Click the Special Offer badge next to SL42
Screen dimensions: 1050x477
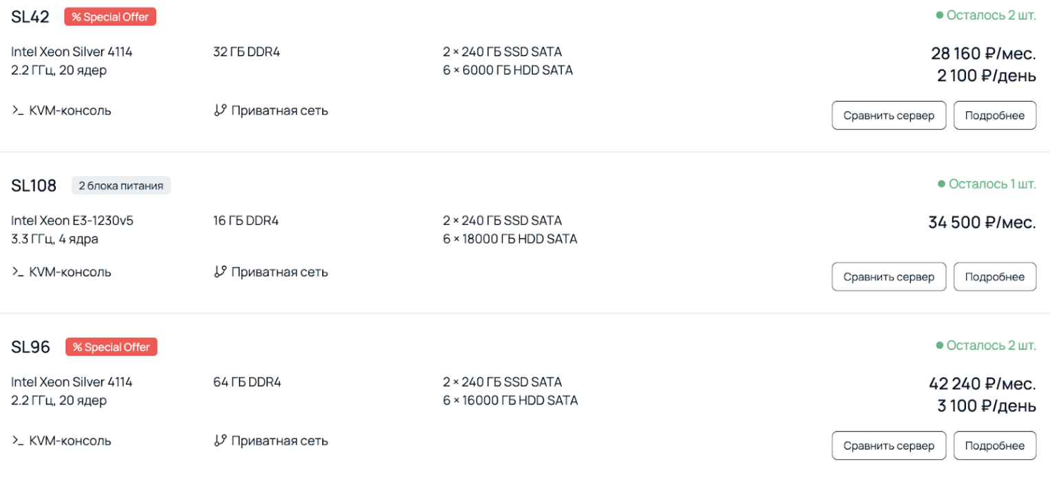(110, 16)
